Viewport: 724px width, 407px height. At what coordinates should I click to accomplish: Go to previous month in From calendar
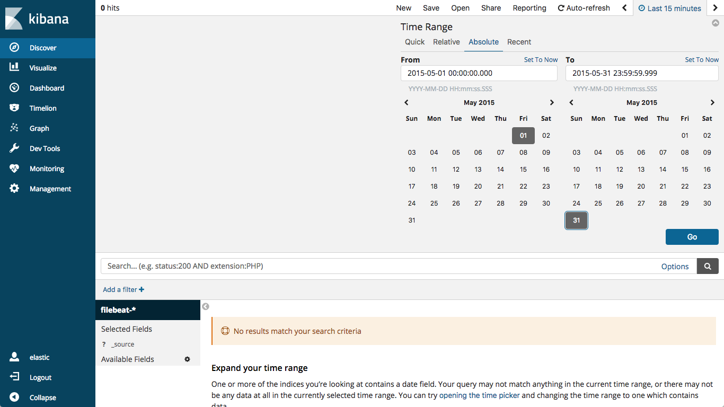(407, 103)
